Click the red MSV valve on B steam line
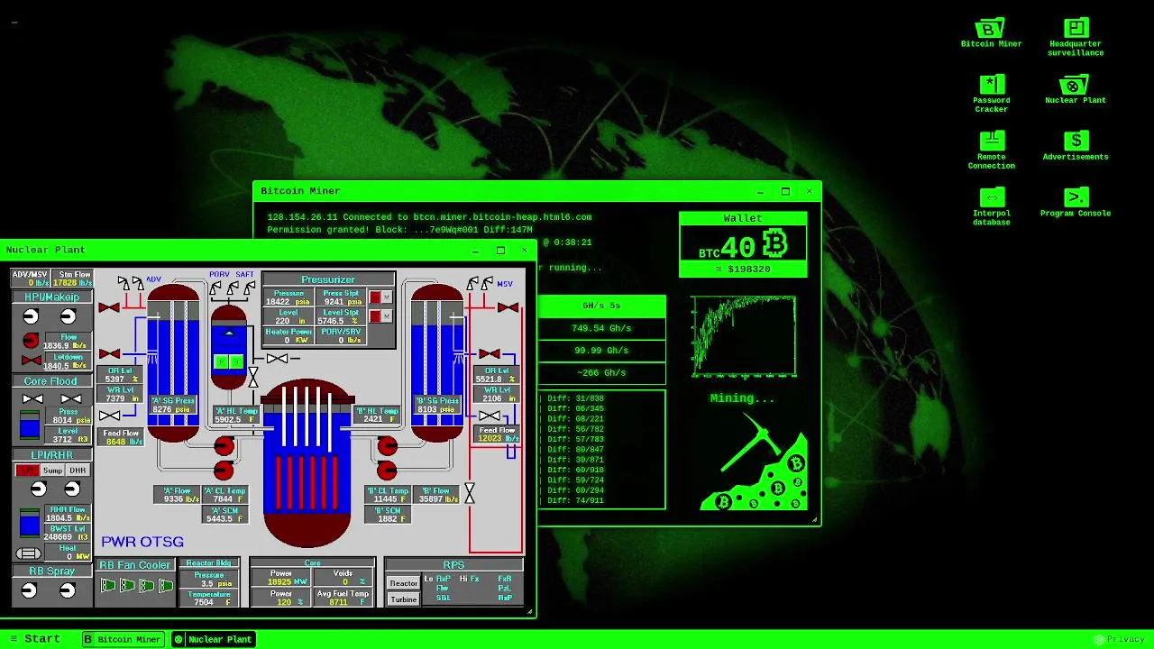Screen dimensions: 1154x649 click(x=508, y=307)
